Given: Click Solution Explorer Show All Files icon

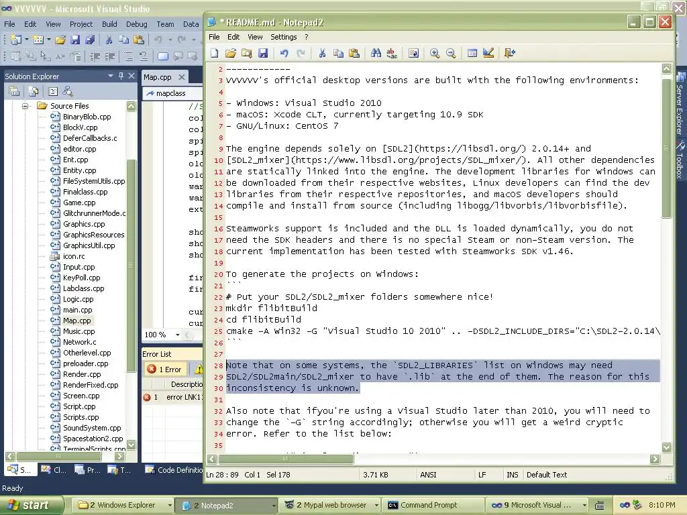Looking at the screenshot, I should click(x=34, y=91).
